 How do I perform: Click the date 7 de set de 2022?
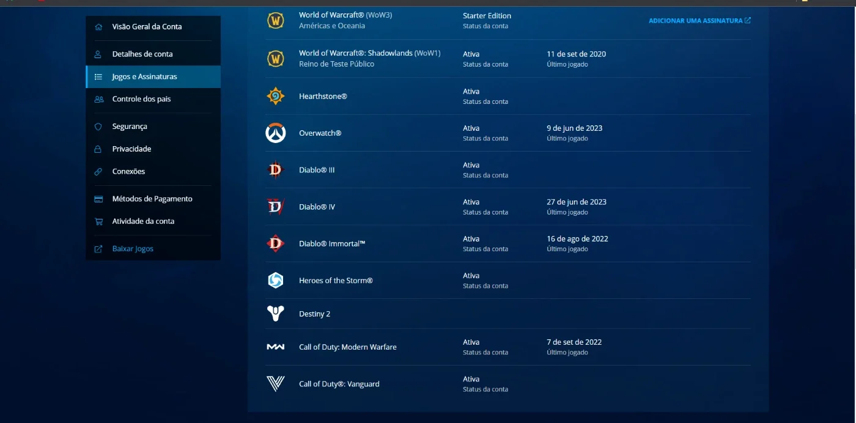pos(574,342)
